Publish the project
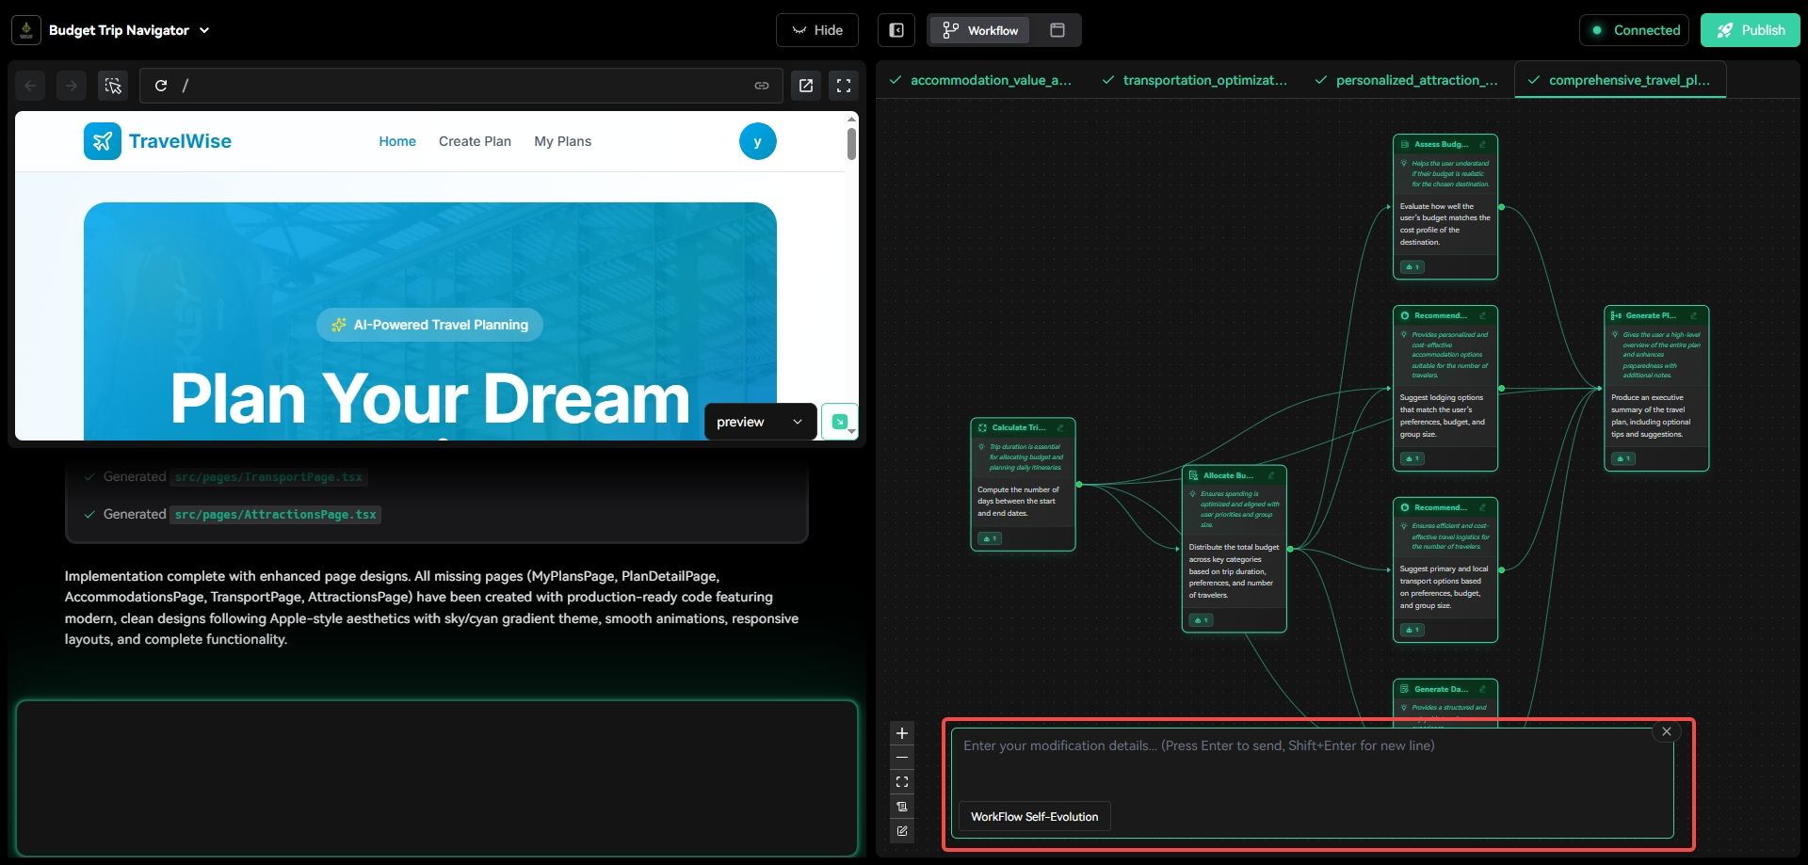 click(x=1750, y=30)
